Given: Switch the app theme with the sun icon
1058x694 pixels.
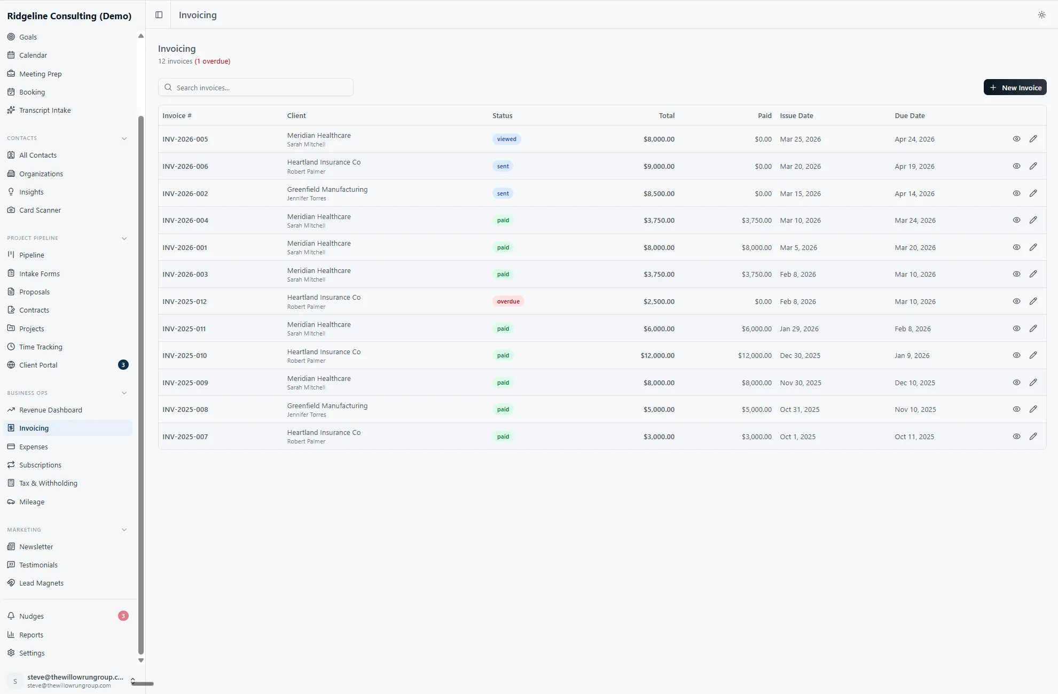Looking at the screenshot, I should point(1041,14).
